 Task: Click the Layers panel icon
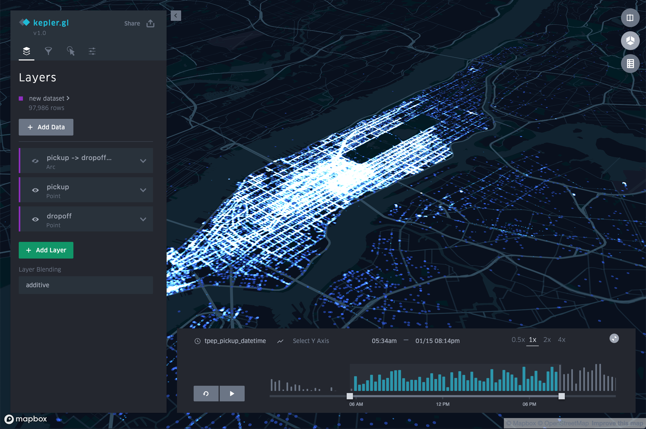point(27,51)
